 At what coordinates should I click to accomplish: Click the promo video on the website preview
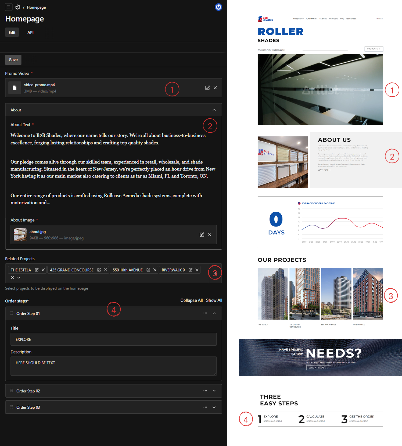(x=320, y=90)
